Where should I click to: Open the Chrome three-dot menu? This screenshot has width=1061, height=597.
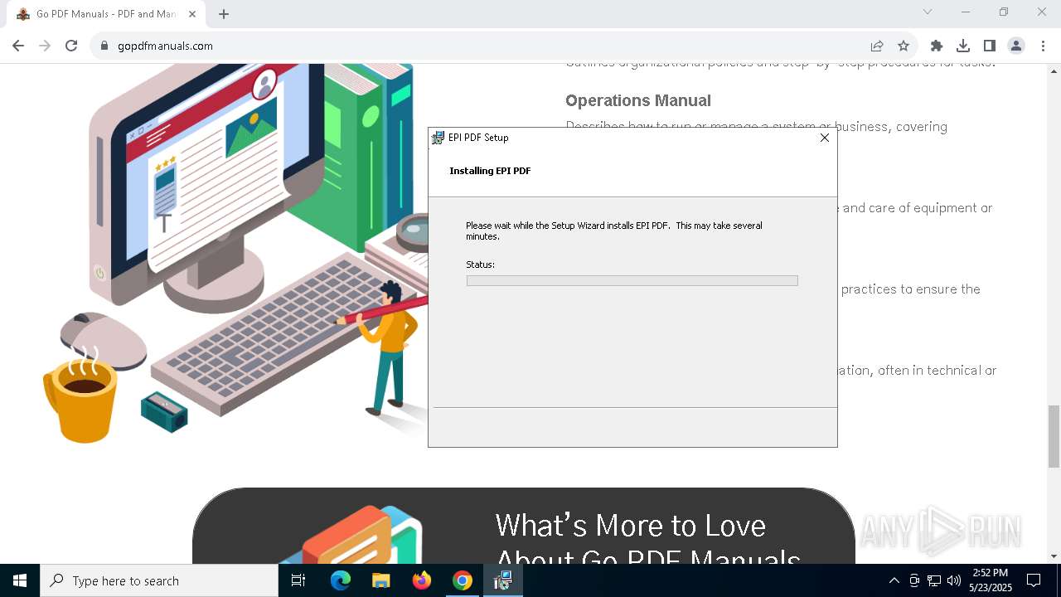(x=1042, y=46)
